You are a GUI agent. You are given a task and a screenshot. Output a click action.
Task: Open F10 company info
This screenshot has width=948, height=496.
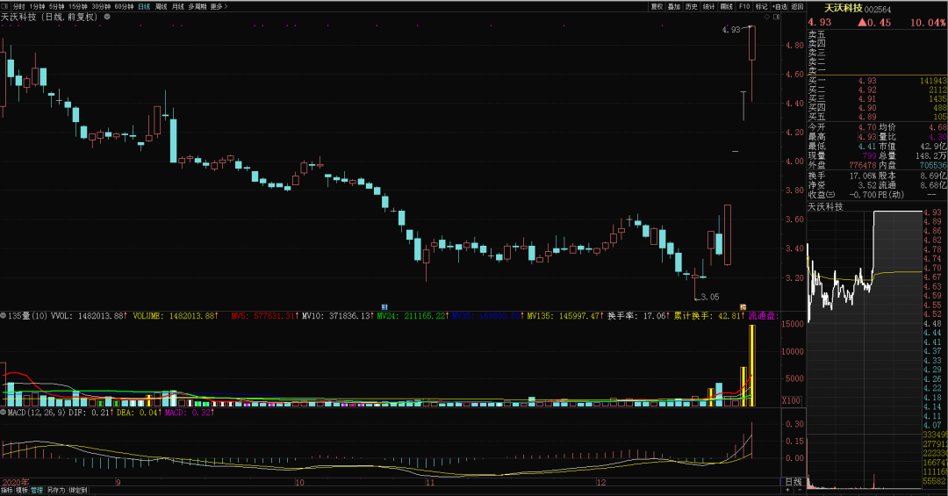[x=744, y=7]
